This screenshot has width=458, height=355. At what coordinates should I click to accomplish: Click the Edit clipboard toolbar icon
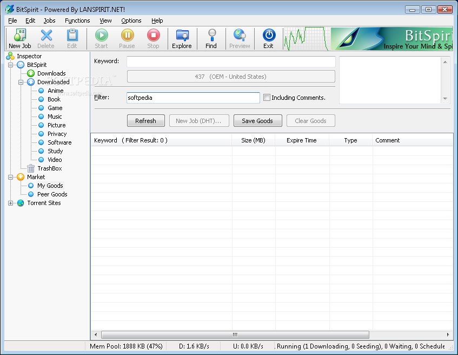tap(72, 35)
